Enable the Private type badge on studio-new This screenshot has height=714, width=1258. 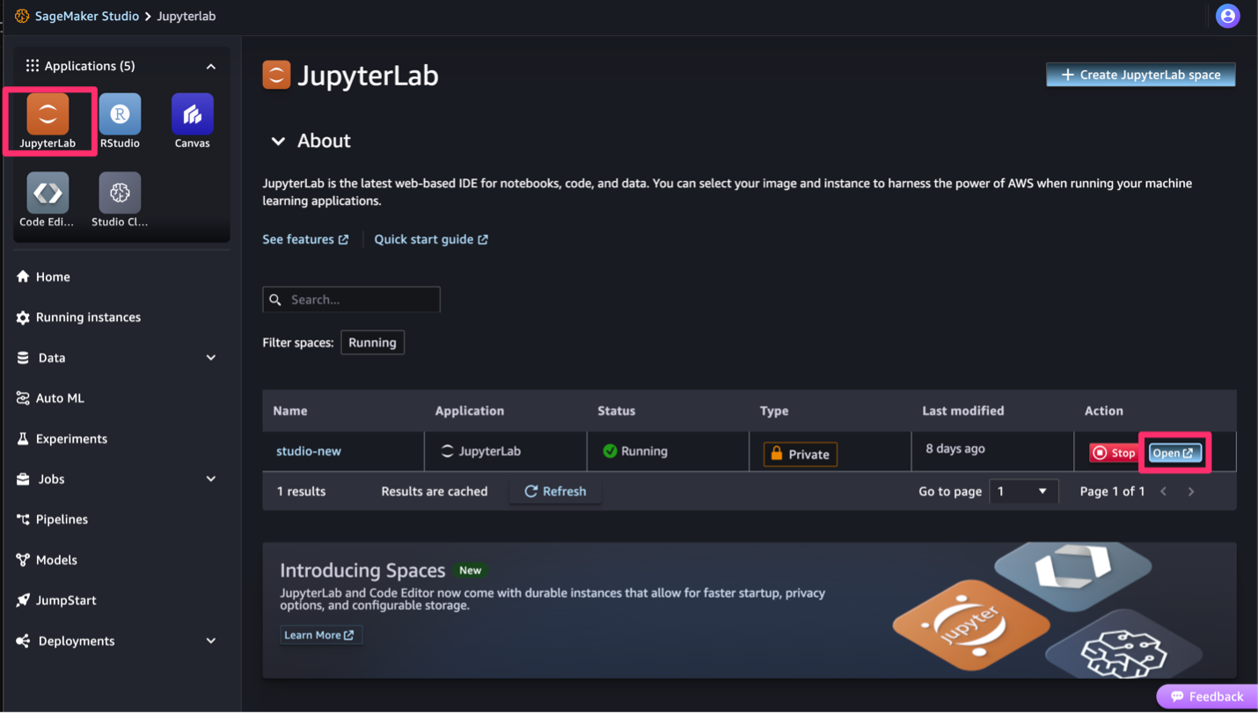(x=799, y=455)
